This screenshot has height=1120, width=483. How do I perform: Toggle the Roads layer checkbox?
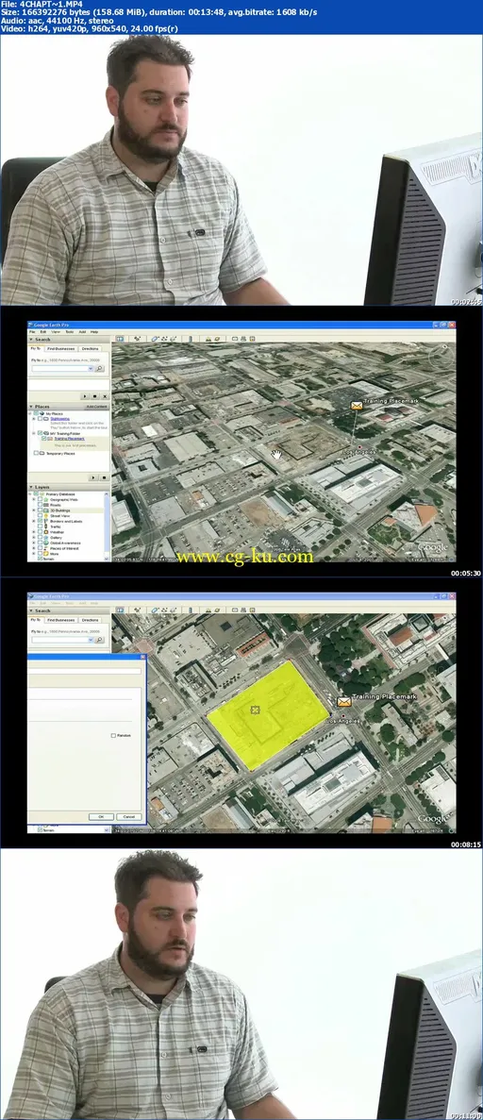pos(40,505)
